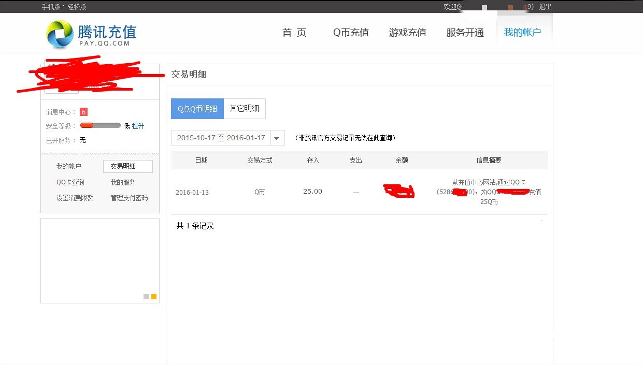
Task: Click the 交易方式 column header
Action: (260, 160)
